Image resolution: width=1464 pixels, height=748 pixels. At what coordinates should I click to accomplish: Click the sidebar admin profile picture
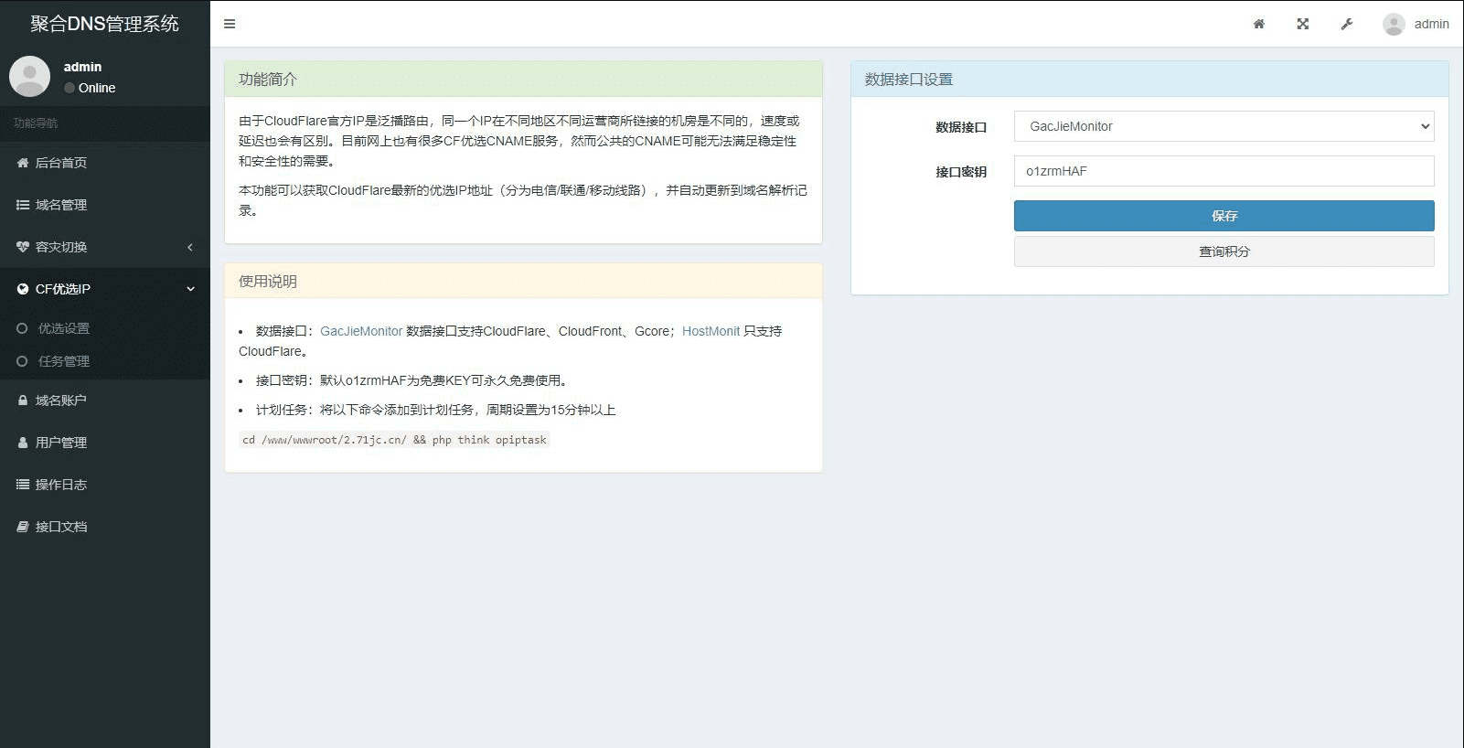pyautogui.click(x=29, y=76)
